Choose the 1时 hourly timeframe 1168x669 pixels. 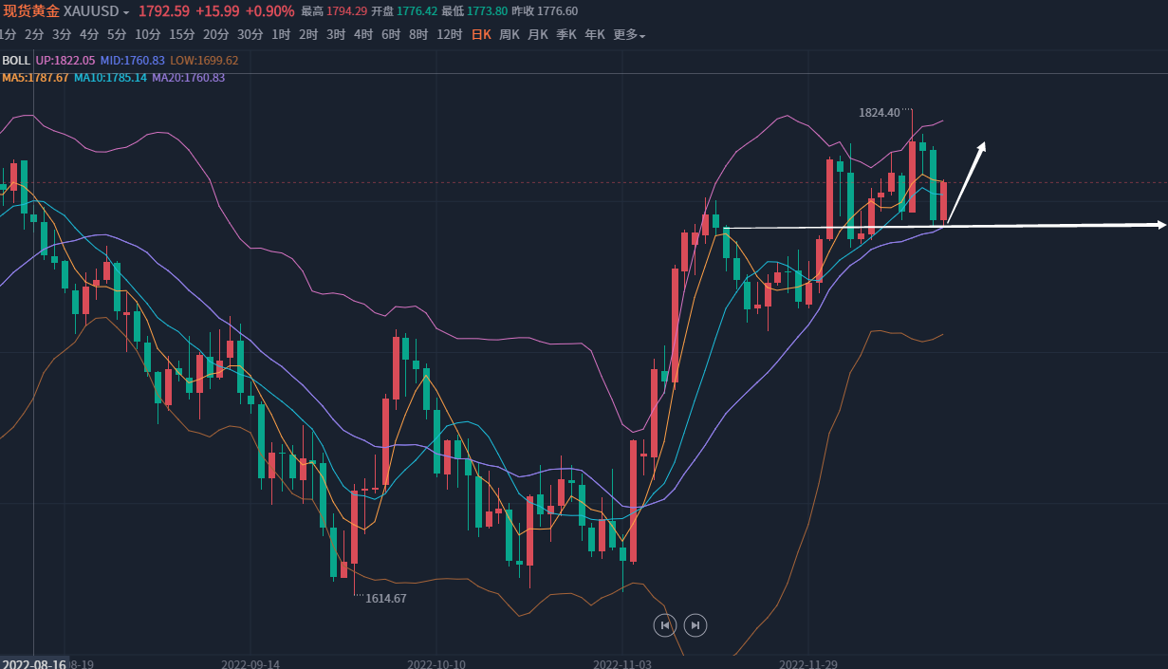click(281, 35)
